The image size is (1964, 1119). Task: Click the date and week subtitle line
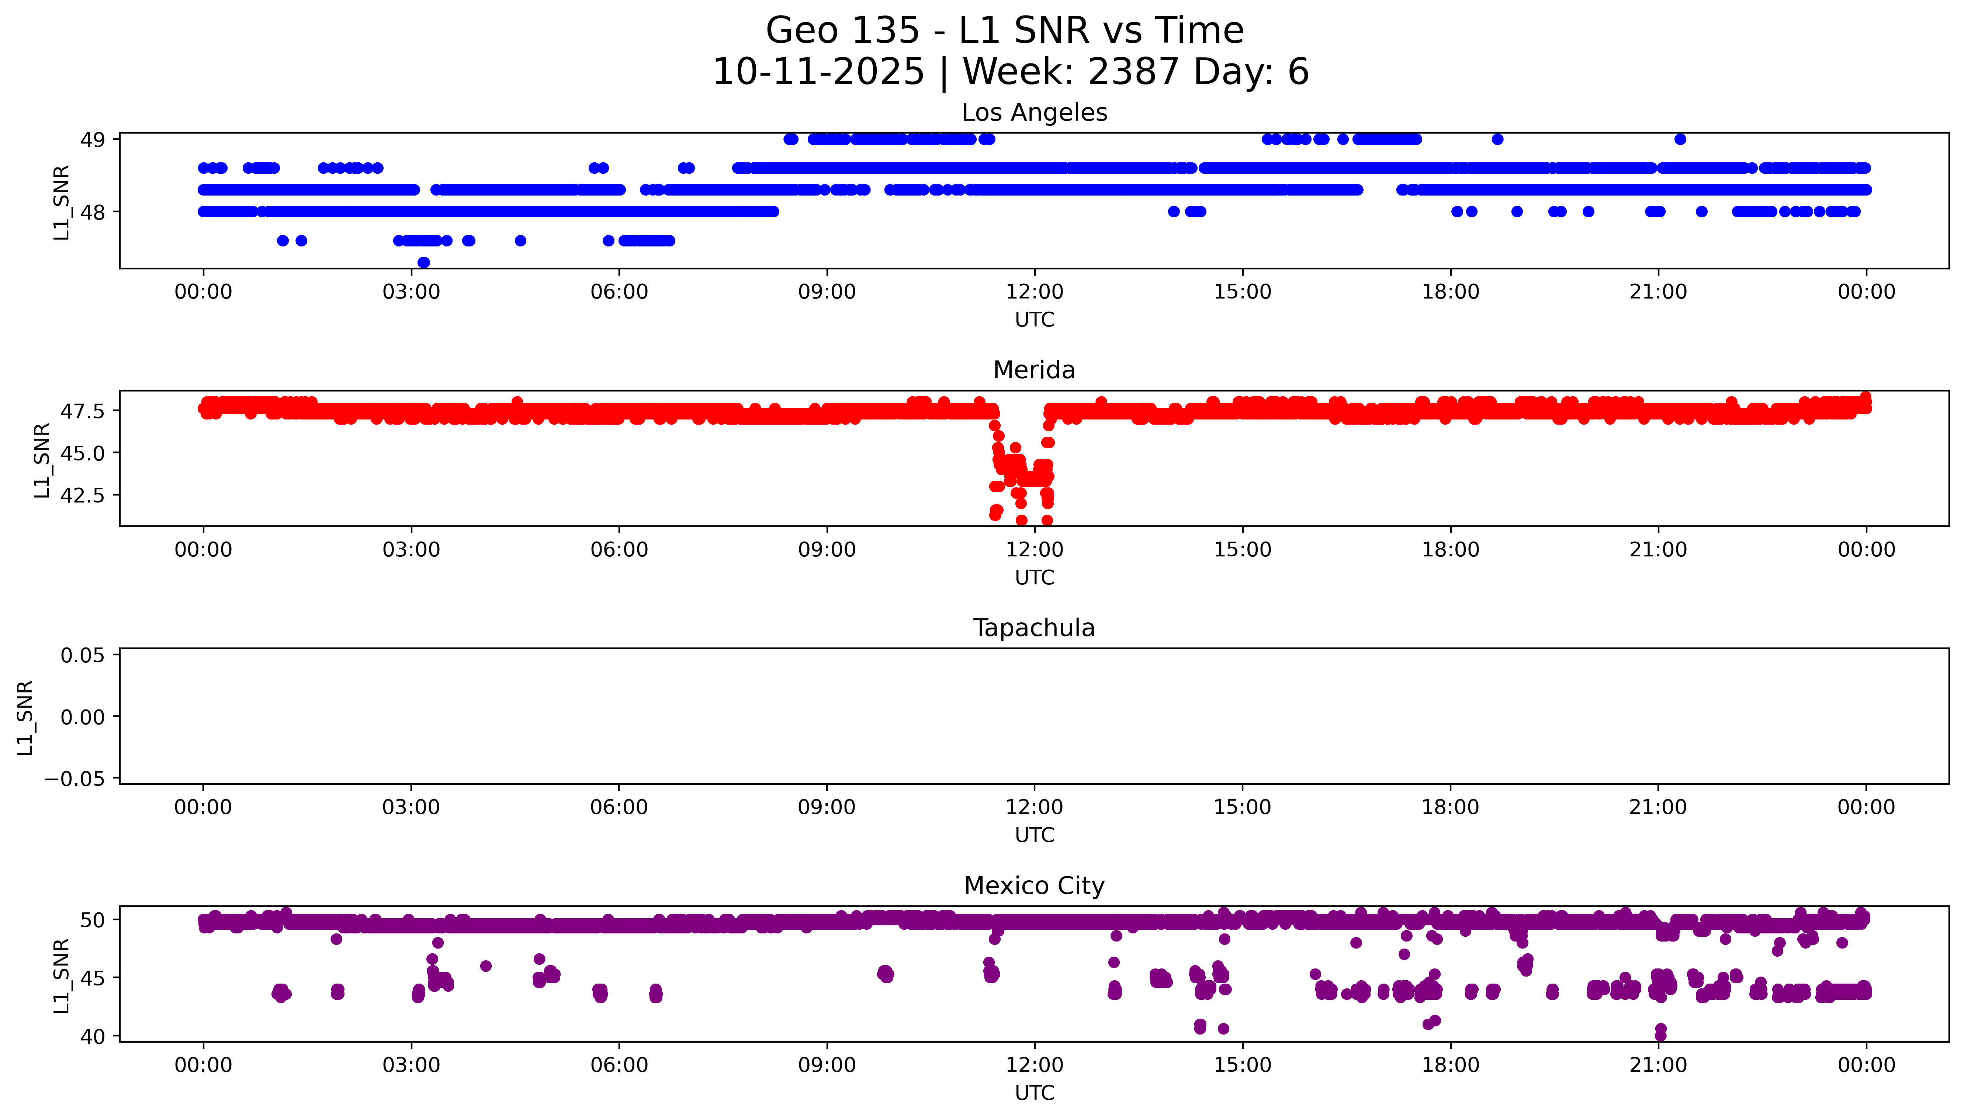[x=1010, y=72]
